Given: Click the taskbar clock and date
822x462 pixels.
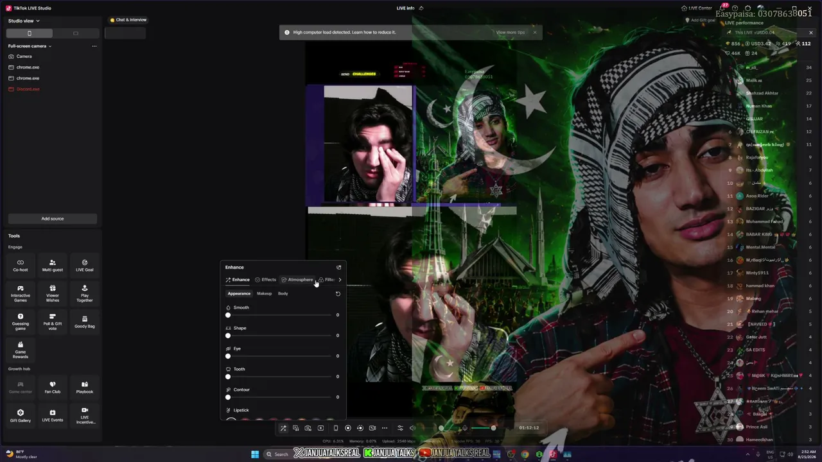Looking at the screenshot, I should point(801,454).
